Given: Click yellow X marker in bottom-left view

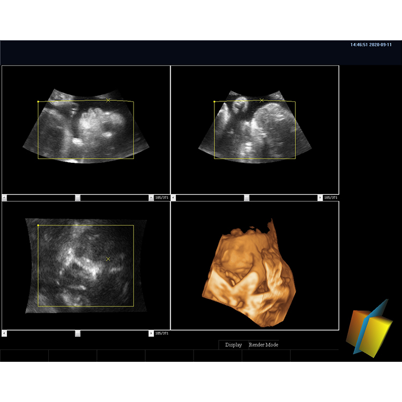Looking at the screenshot, I should click(108, 259).
